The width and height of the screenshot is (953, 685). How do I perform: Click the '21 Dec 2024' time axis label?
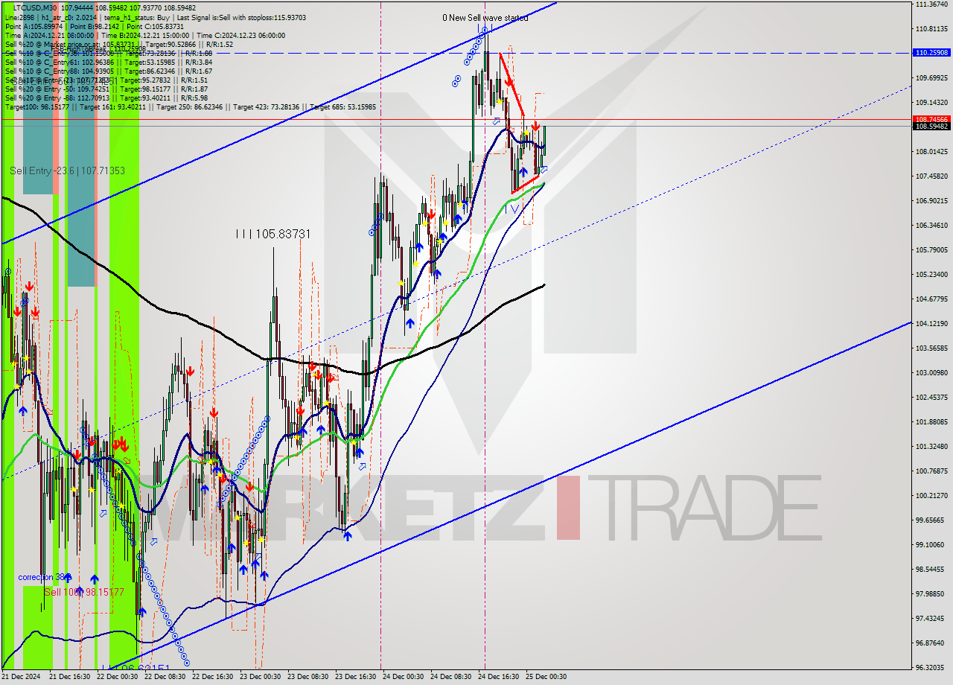tap(21, 677)
